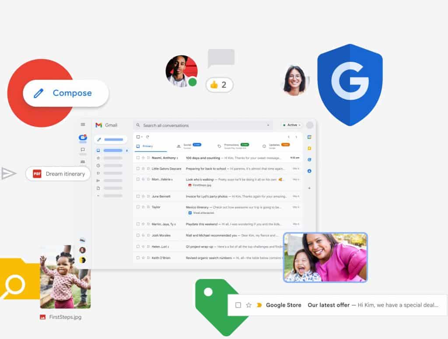Tick the Google Store email checkbox
448x339 pixels.
tap(238, 305)
